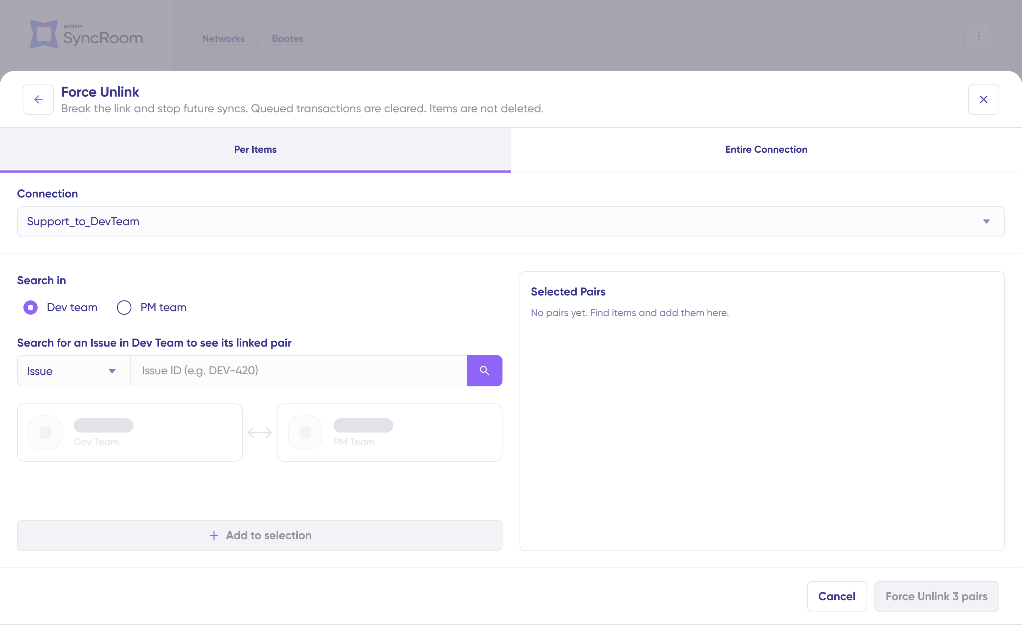Select the Dev team radio button
The width and height of the screenshot is (1022, 625).
31,308
